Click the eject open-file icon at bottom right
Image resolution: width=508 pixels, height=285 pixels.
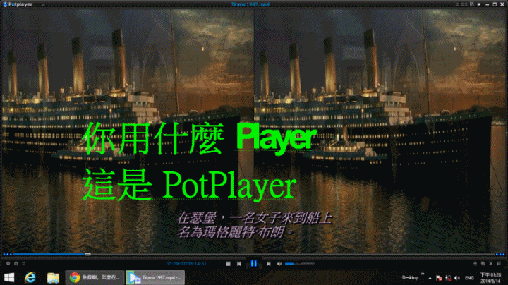pos(476,264)
